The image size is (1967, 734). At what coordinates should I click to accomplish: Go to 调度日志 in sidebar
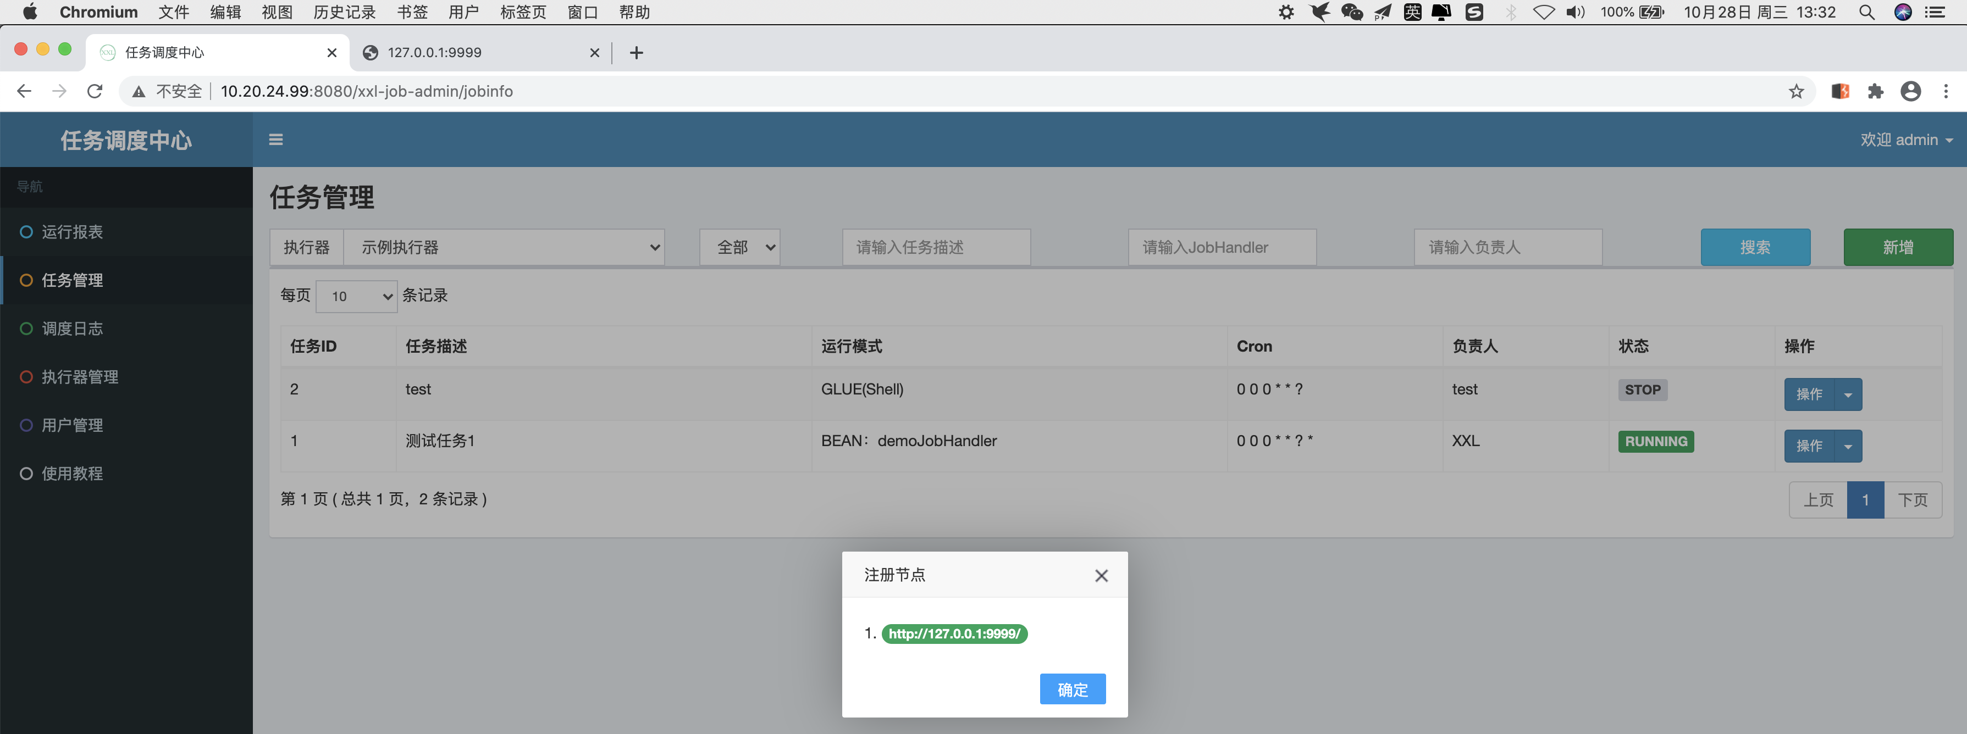tap(72, 329)
